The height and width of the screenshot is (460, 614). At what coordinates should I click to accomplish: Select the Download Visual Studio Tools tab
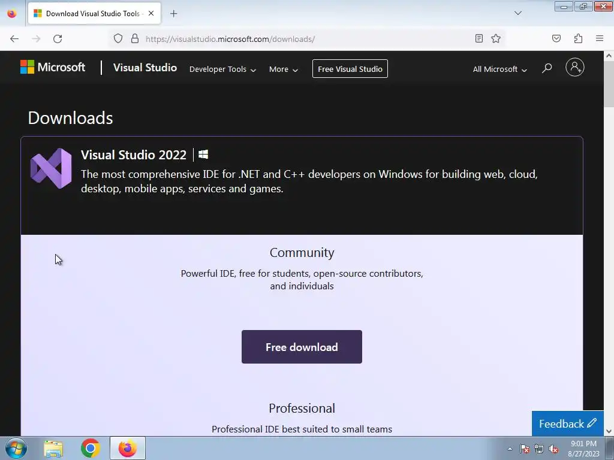[94, 13]
